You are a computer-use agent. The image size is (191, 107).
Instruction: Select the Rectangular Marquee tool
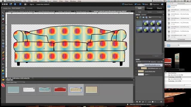tap(3, 25)
